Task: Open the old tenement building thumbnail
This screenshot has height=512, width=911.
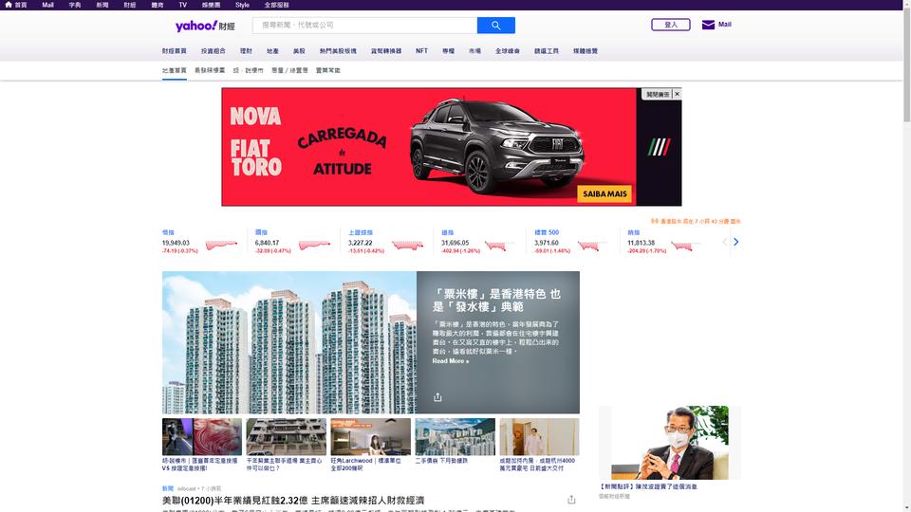Action: [x=287, y=436]
